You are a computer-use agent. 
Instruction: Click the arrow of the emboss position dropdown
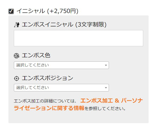106,88
